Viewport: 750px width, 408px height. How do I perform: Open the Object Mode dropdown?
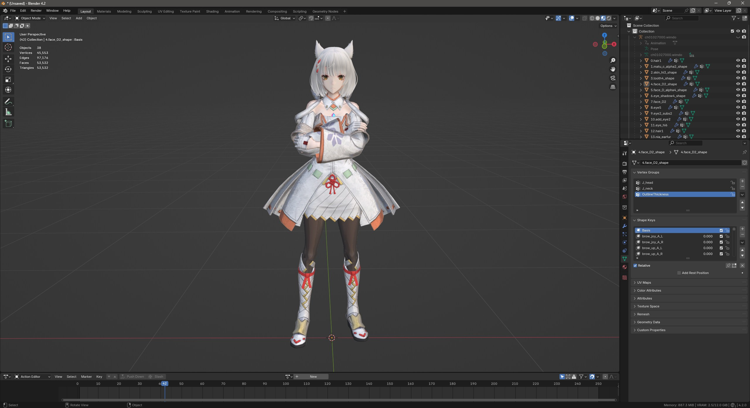coord(29,18)
